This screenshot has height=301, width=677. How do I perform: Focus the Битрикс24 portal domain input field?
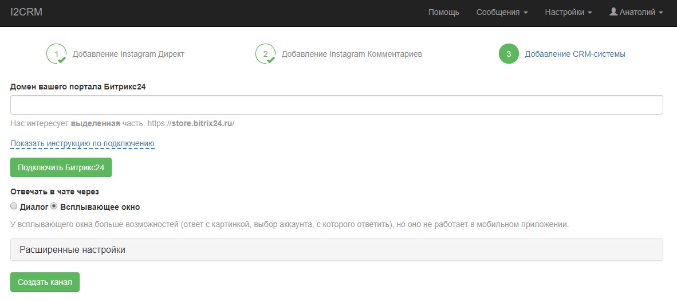(337, 105)
